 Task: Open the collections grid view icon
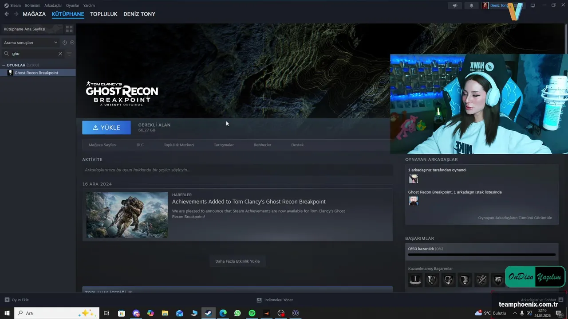pyautogui.click(x=69, y=29)
